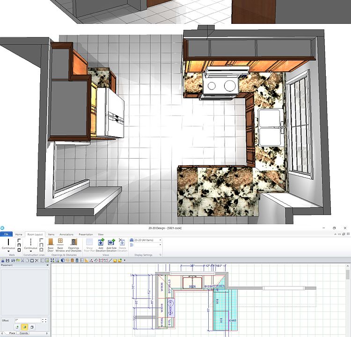The image size is (351, 337).
Task: Open Openings and Obstacles
Action: click(x=73, y=245)
